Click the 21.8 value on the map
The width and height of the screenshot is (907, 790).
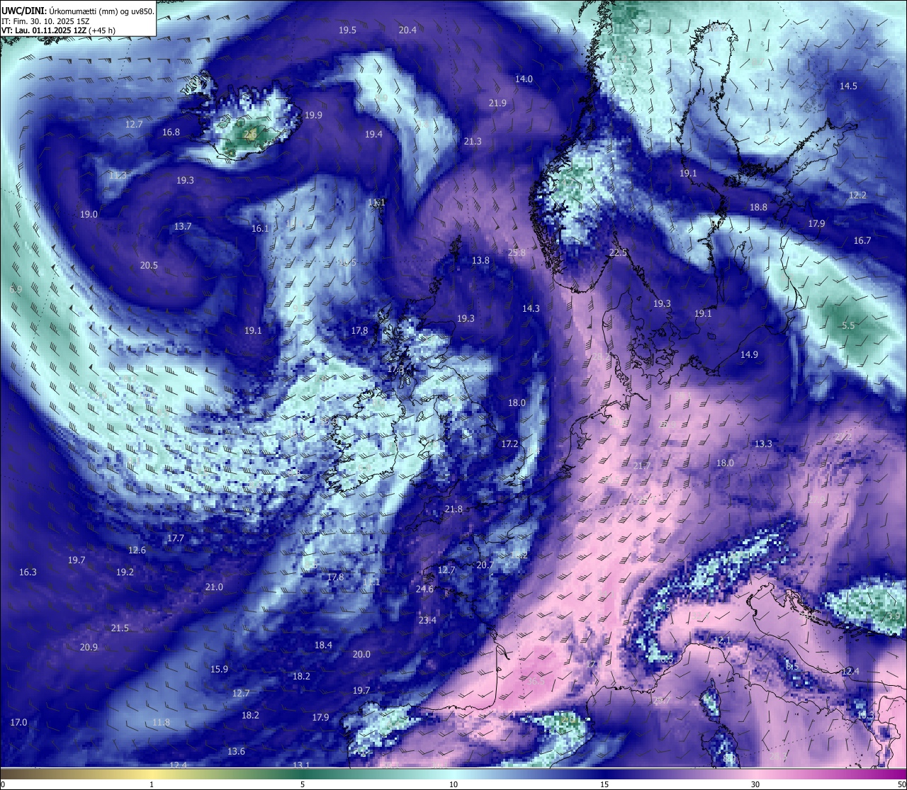coord(453,509)
